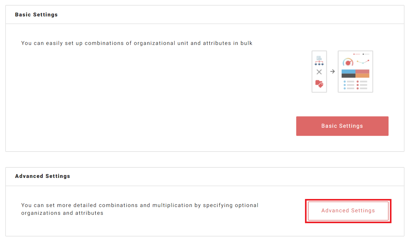Screen dimensions: 411x243
Task: Click the red-dot legend entry in illustration
Action: pos(356,54)
